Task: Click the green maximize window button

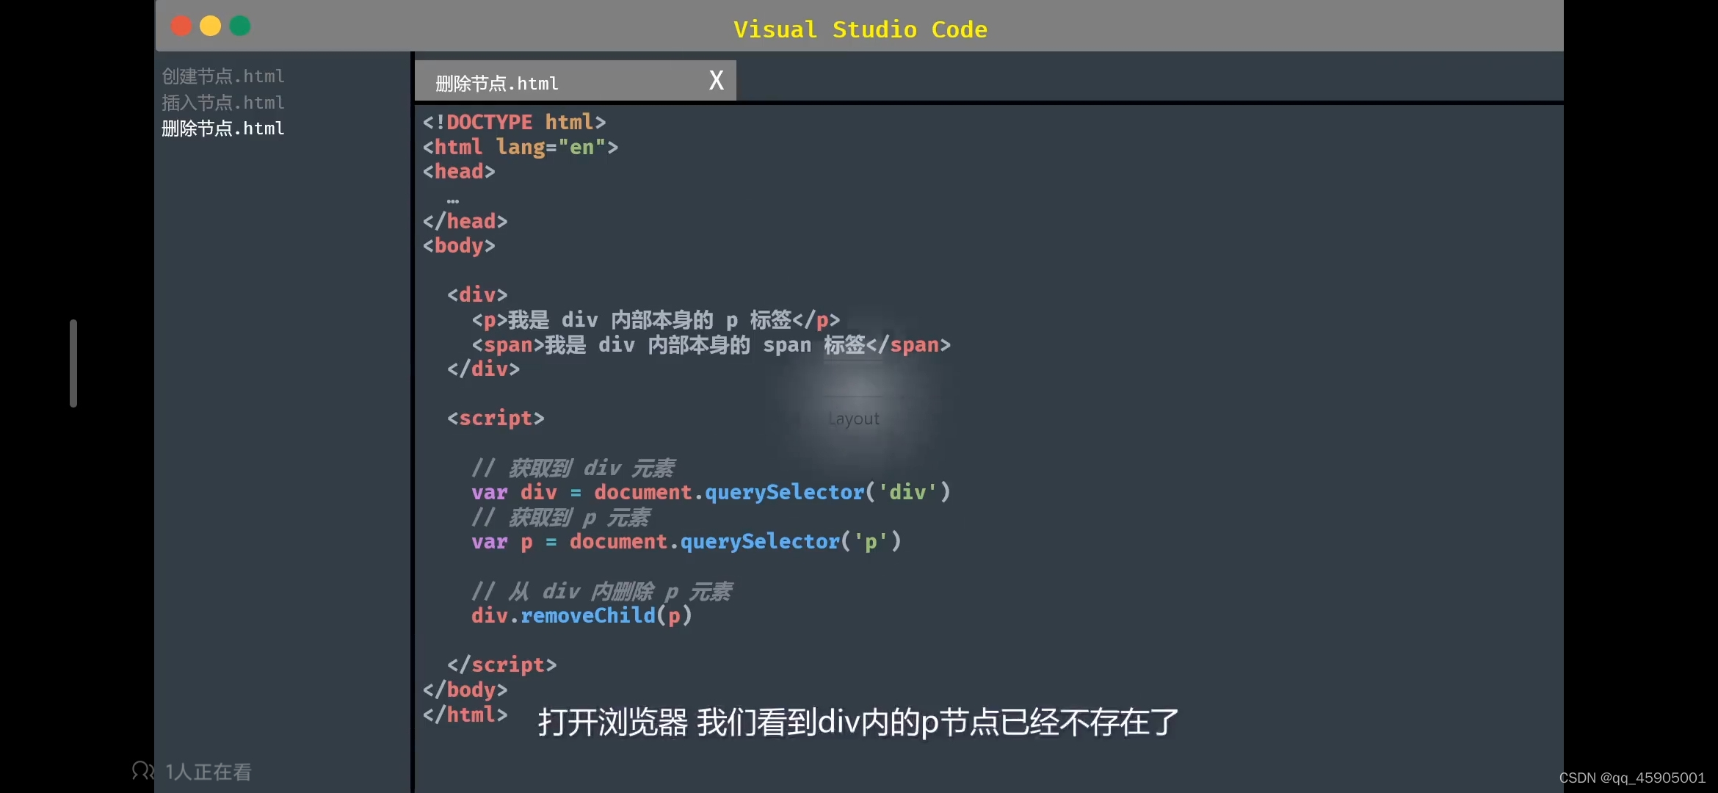Action: click(x=240, y=26)
